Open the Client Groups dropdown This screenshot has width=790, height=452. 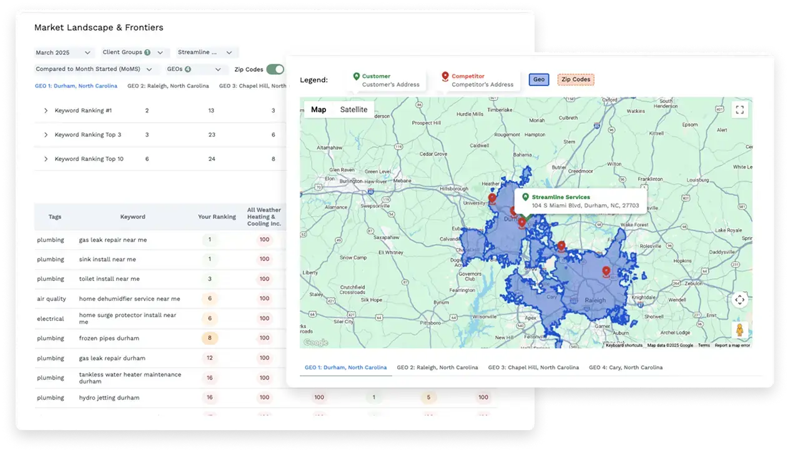(136, 53)
